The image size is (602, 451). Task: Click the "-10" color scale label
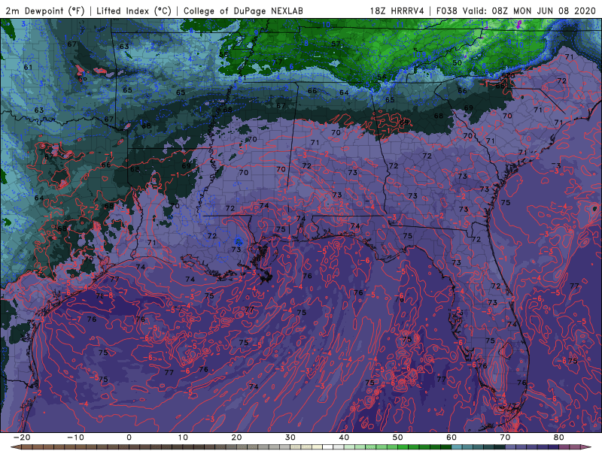pos(75,437)
